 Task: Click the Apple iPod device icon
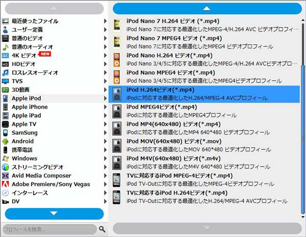click(x=6, y=98)
